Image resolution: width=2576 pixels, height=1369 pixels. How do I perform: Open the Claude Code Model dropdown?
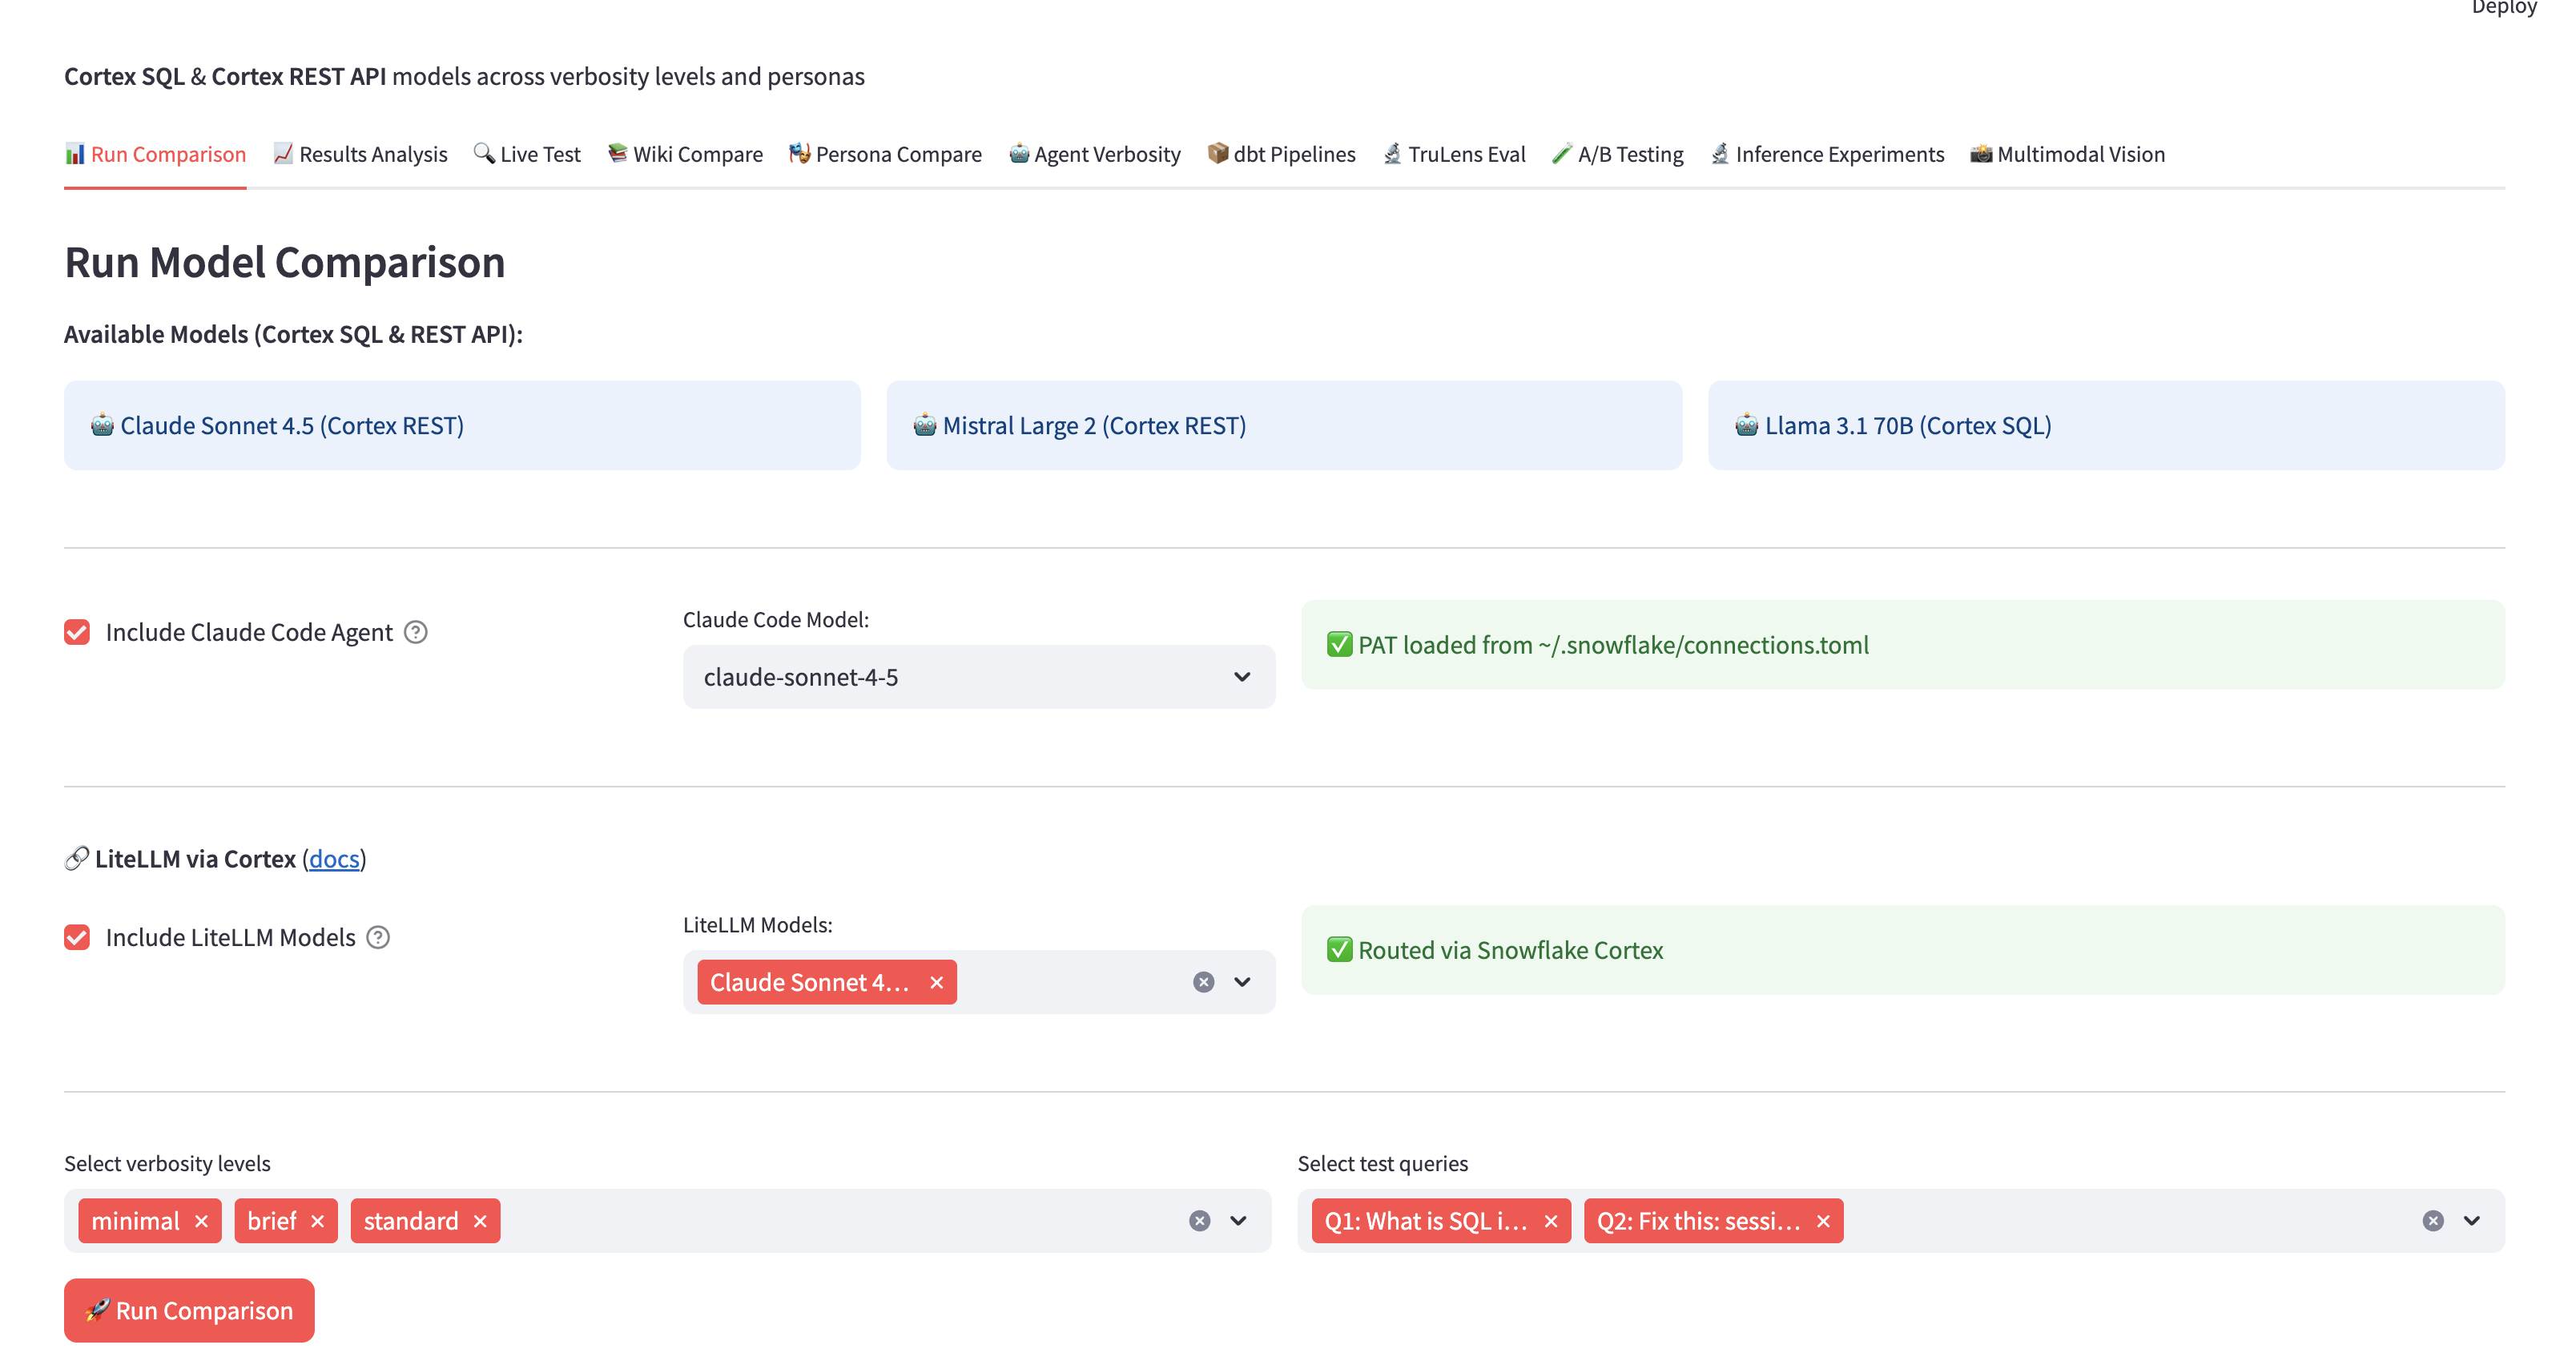[978, 677]
